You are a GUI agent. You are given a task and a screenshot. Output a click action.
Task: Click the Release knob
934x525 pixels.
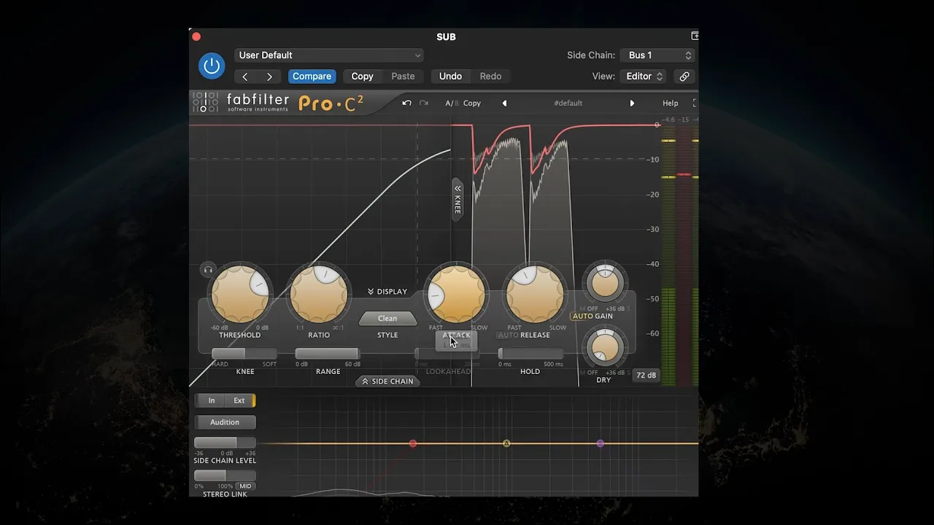point(535,294)
